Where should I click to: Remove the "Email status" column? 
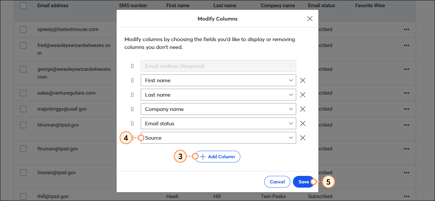tap(302, 123)
